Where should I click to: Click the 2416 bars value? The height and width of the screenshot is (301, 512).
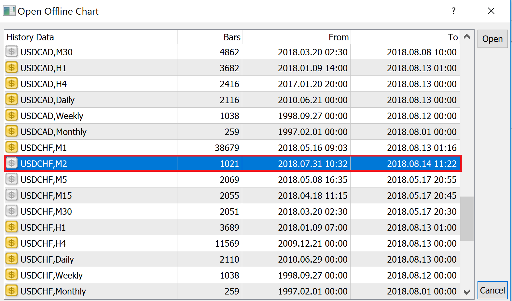click(x=229, y=84)
